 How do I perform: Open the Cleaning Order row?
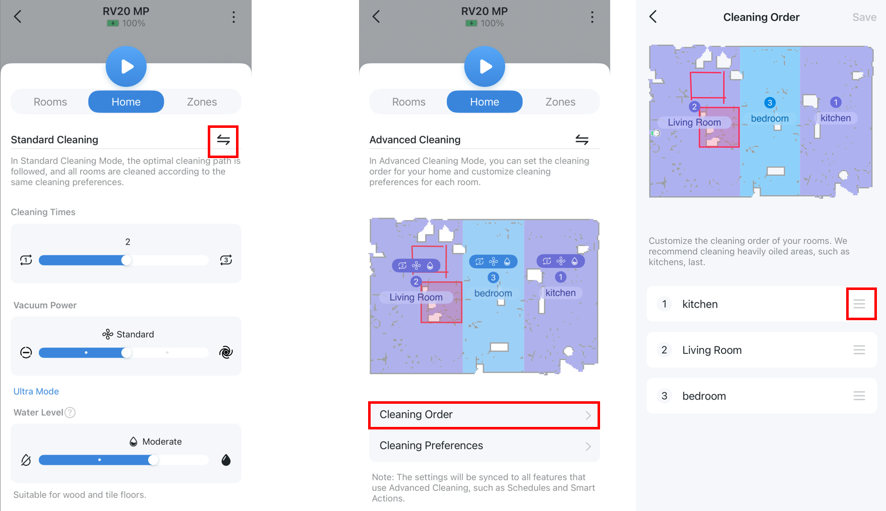pyautogui.click(x=484, y=415)
